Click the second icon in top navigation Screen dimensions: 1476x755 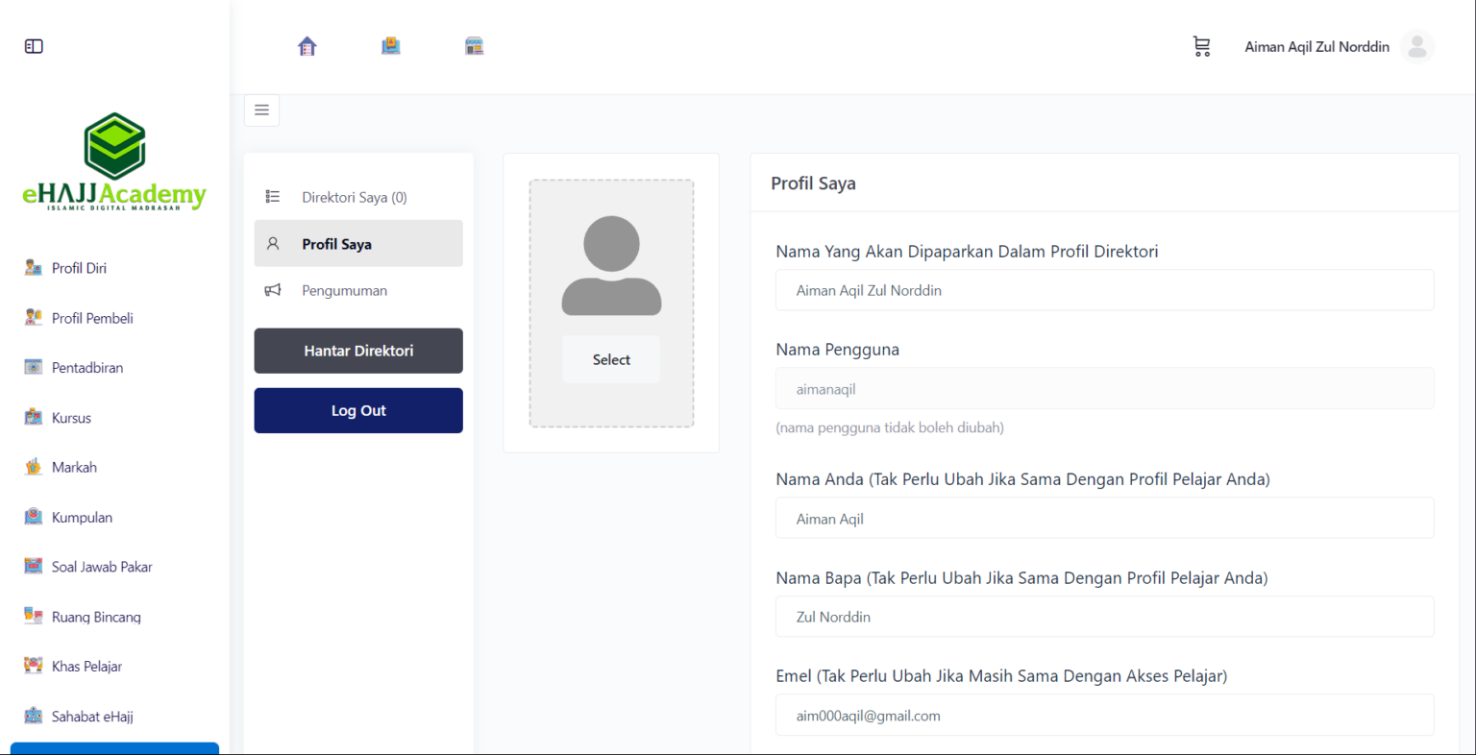pyautogui.click(x=390, y=46)
